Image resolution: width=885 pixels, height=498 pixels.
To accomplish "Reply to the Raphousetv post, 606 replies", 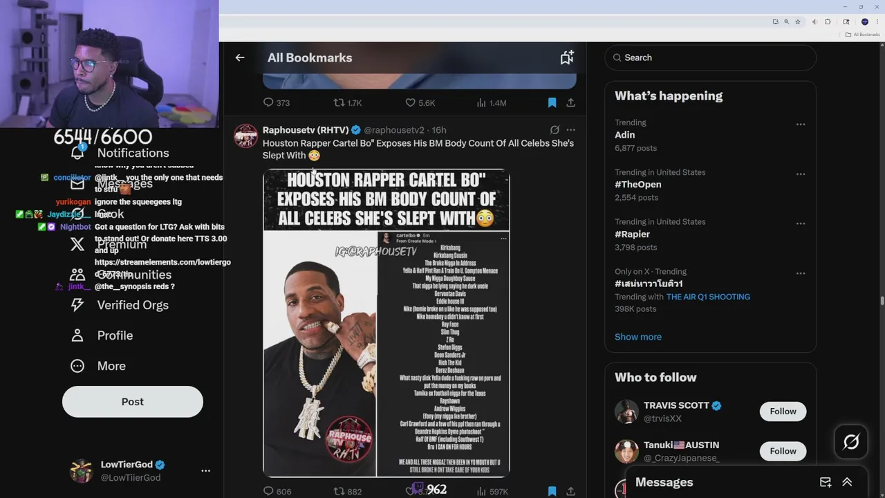I will [x=277, y=491].
